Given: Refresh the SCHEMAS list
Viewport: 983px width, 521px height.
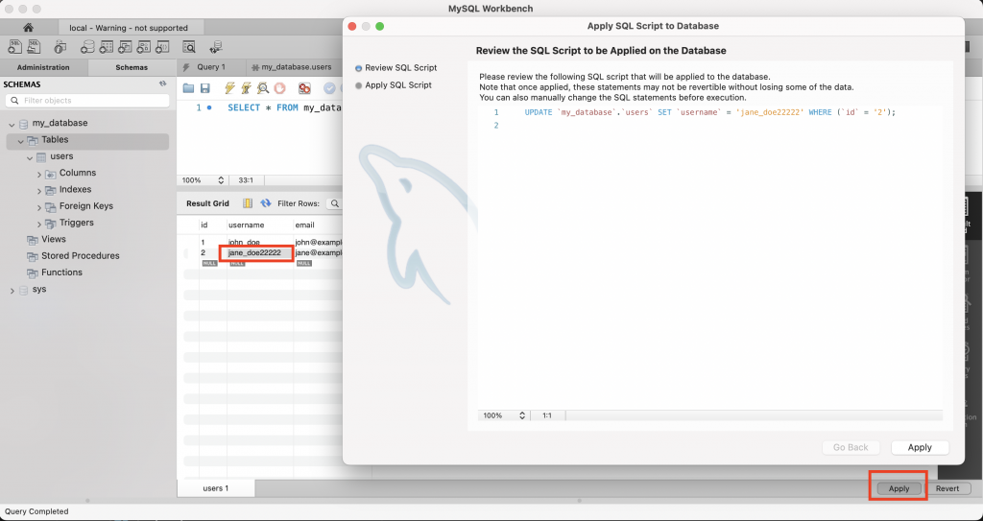Looking at the screenshot, I should (163, 84).
